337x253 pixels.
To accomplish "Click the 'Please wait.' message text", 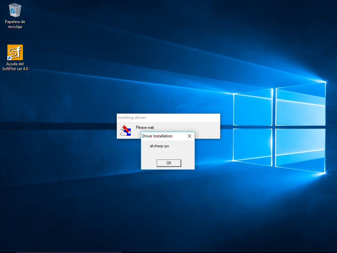I will point(145,127).
